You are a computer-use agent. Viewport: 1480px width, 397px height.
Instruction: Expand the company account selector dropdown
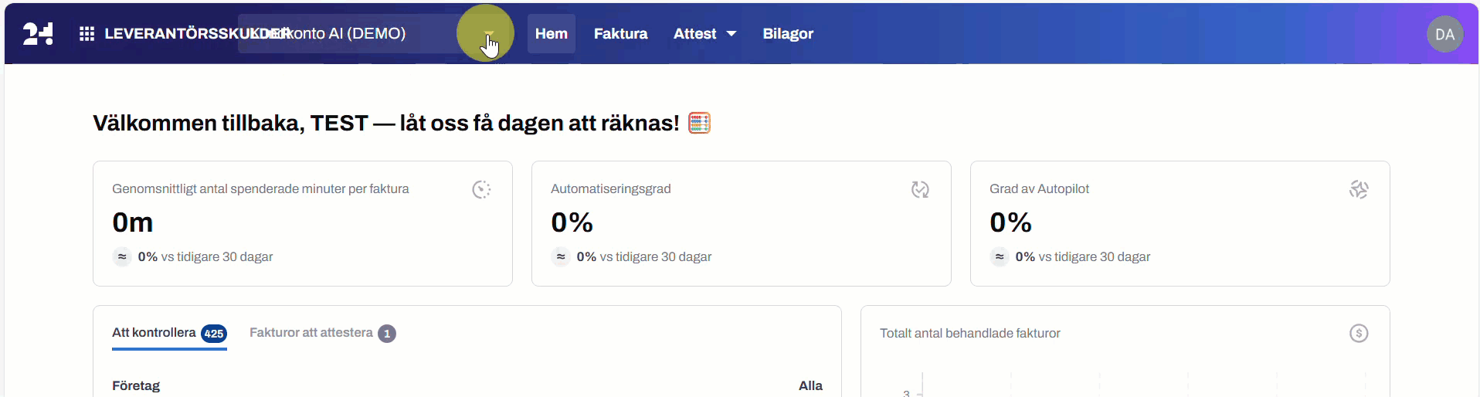[488, 34]
